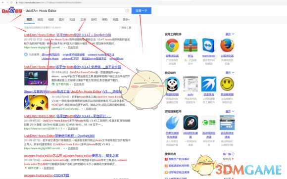
Task: Click the camera icon in search box
Action: [127, 10]
